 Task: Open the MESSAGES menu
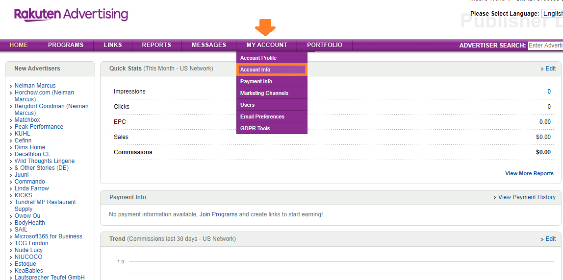(x=209, y=45)
